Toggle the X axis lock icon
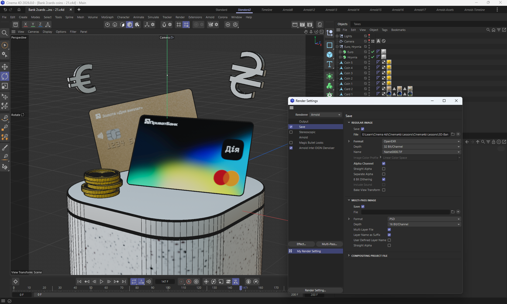 point(25,25)
